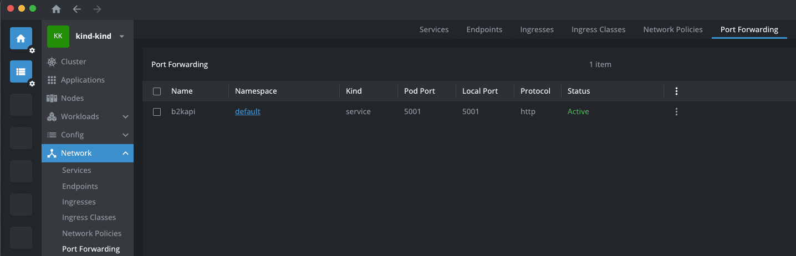The width and height of the screenshot is (796, 256).
Task: Check the b2kapi row checkbox
Action: (x=157, y=112)
